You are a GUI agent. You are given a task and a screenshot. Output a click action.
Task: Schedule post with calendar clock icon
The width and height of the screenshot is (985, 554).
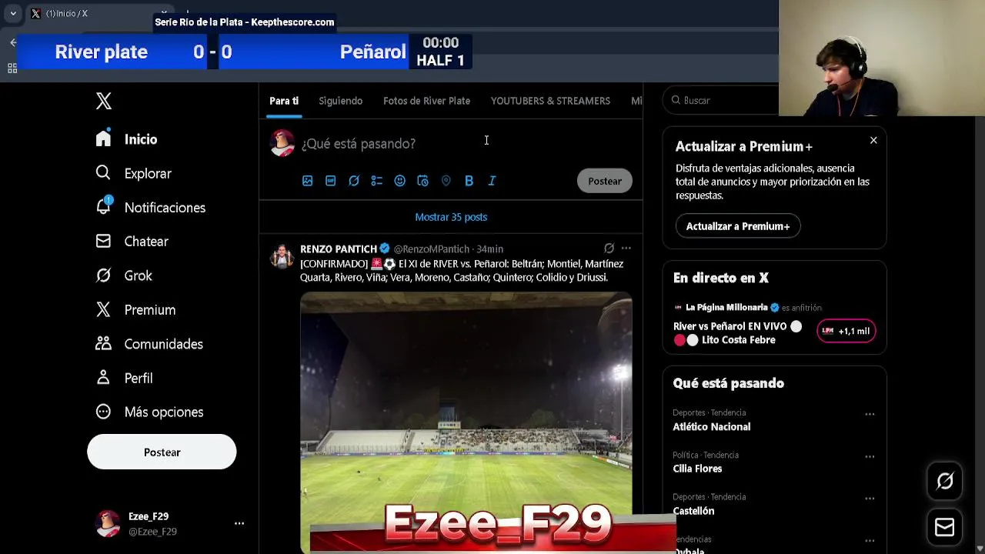pyautogui.click(x=422, y=181)
